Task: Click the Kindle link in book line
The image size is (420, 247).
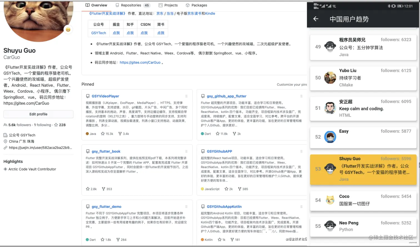Action: (210, 13)
